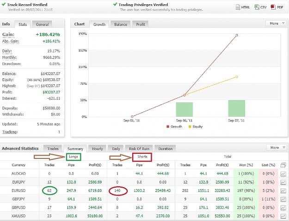The image size is (289, 221).
Task: Click the +186.42% gain value
Action: pos(48,35)
